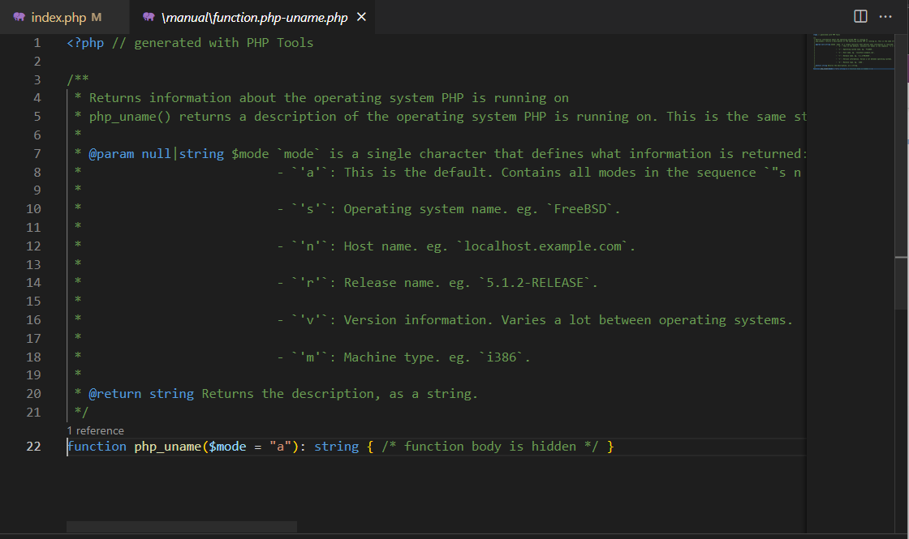Click the opening curly brace on line 22
909x539 pixels.
pyautogui.click(x=370, y=447)
